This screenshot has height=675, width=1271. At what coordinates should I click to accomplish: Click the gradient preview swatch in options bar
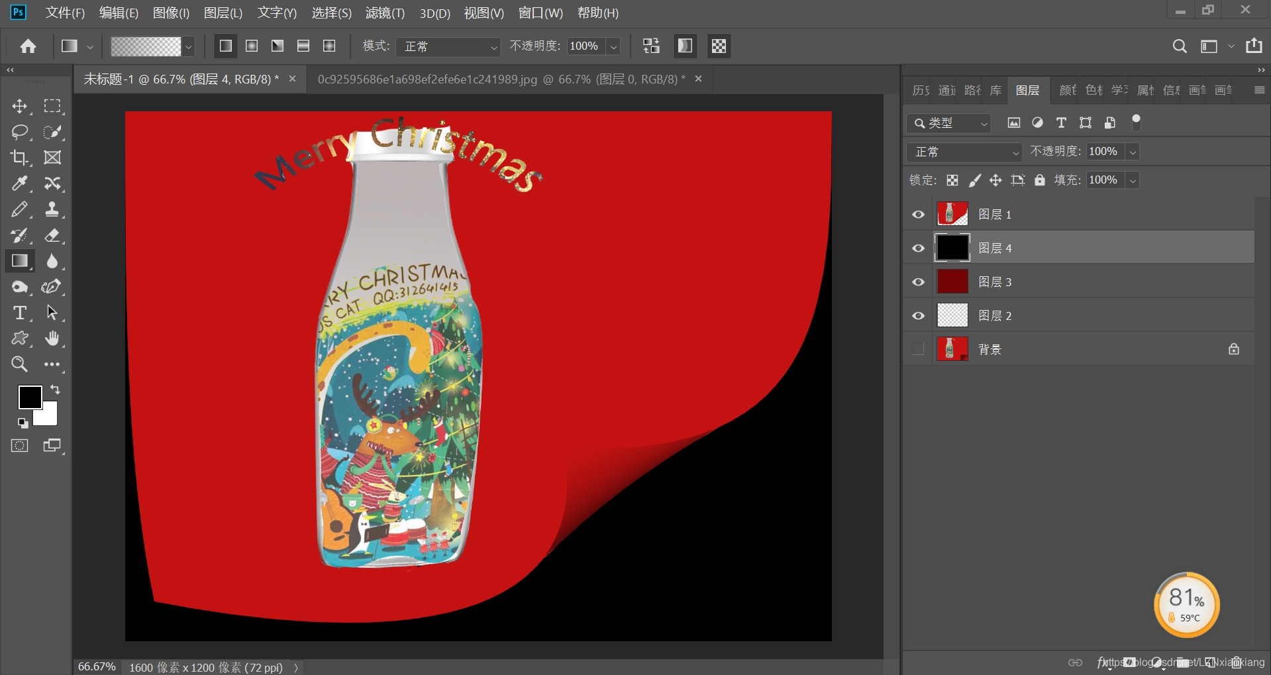coord(146,46)
